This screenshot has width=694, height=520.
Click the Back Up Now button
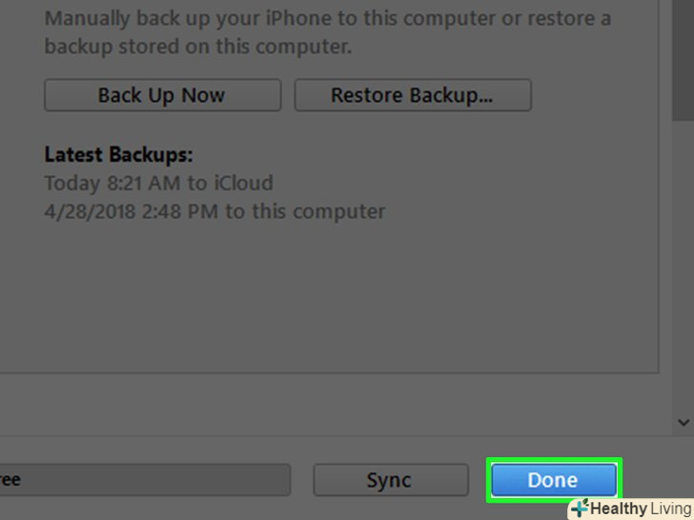[162, 95]
